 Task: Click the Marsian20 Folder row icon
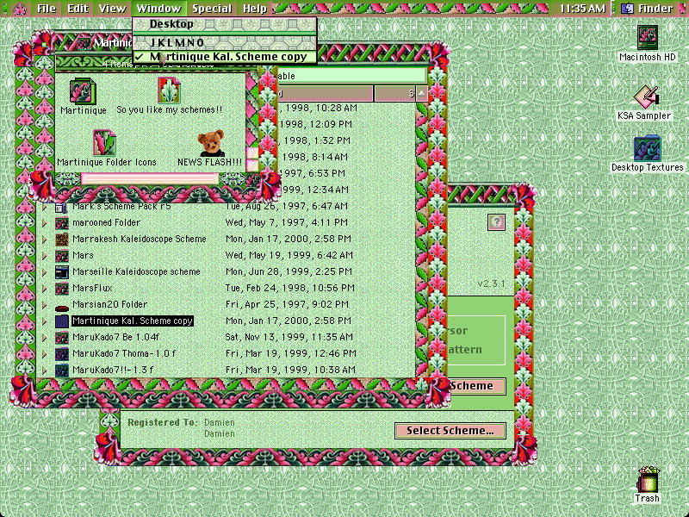pyautogui.click(x=61, y=307)
